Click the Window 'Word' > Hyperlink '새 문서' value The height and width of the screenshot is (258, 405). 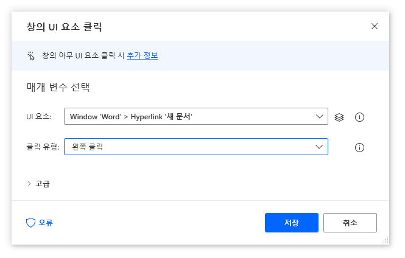[131, 117]
